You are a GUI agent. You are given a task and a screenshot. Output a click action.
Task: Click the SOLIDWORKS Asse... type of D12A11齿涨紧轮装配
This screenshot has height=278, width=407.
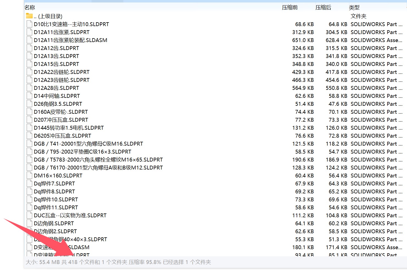tap(377, 40)
